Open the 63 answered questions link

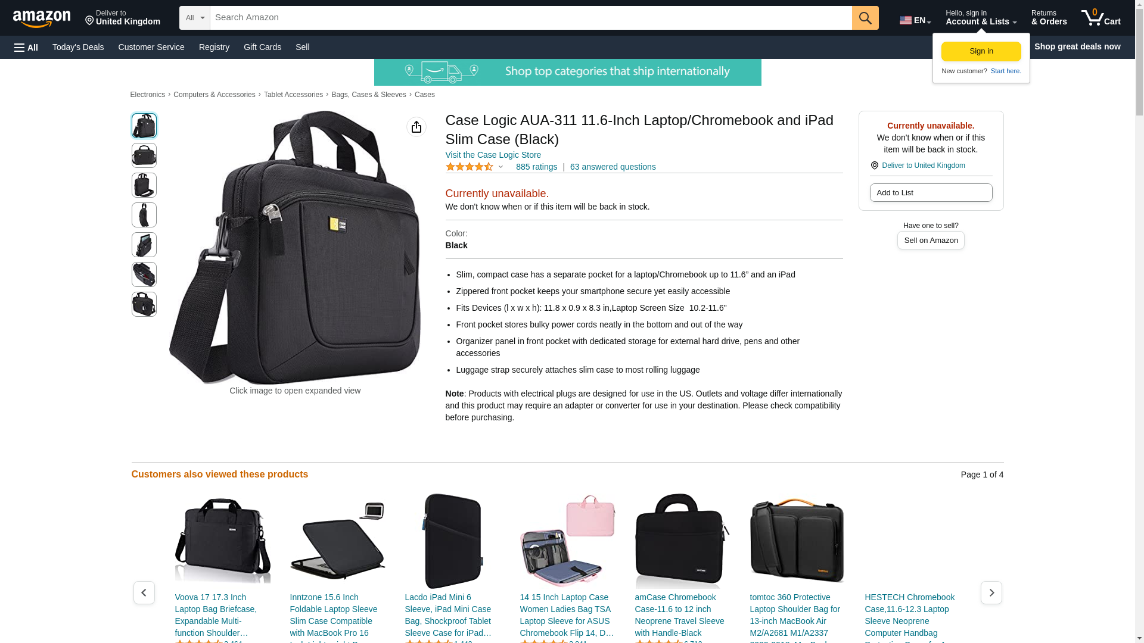(613, 167)
